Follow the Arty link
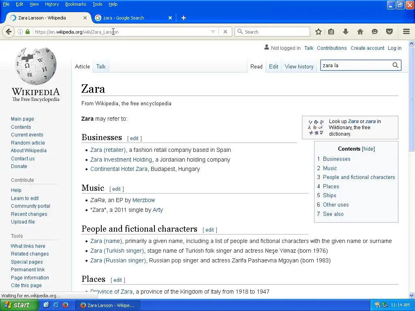 click(158, 210)
